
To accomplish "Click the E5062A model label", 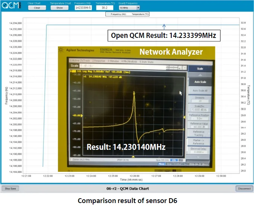I will tap(106, 49).
